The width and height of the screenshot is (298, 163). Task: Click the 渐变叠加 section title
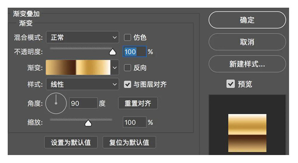(x=26, y=14)
